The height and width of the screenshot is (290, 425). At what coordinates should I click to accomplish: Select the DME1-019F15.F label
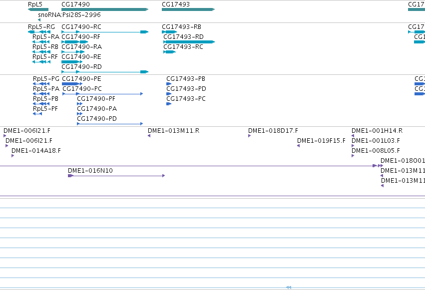click(x=321, y=141)
